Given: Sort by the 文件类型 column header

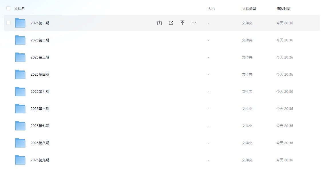Looking at the screenshot, I should [x=249, y=9].
